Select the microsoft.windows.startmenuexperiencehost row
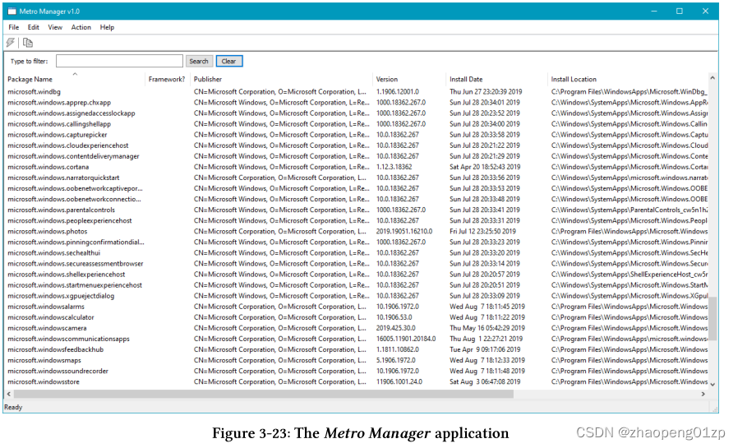 [357, 285]
